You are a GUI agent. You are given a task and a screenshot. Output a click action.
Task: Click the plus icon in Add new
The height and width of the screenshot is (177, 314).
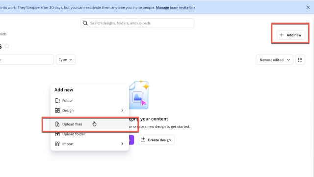[282, 35]
